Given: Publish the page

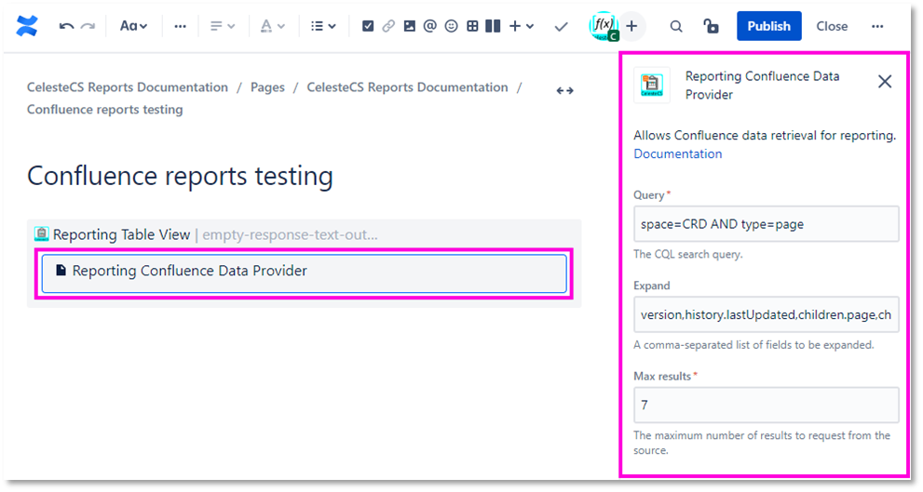Looking at the screenshot, I should pyautogui.click(x=768, y=26).
